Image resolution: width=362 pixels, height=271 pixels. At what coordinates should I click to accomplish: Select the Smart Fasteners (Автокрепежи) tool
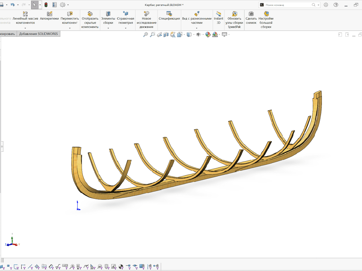(49, 16)
